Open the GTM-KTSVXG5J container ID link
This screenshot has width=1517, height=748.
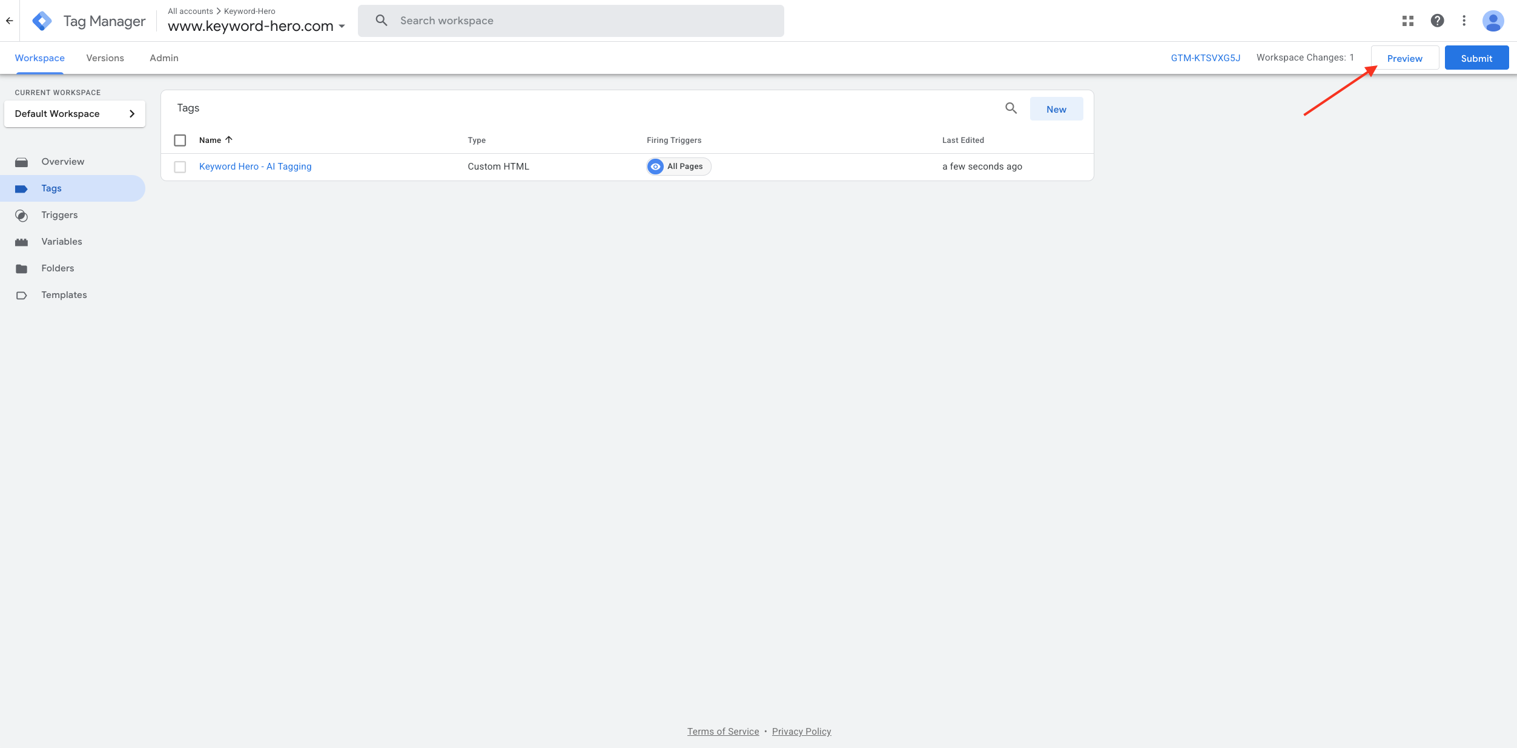[1205, 58]
